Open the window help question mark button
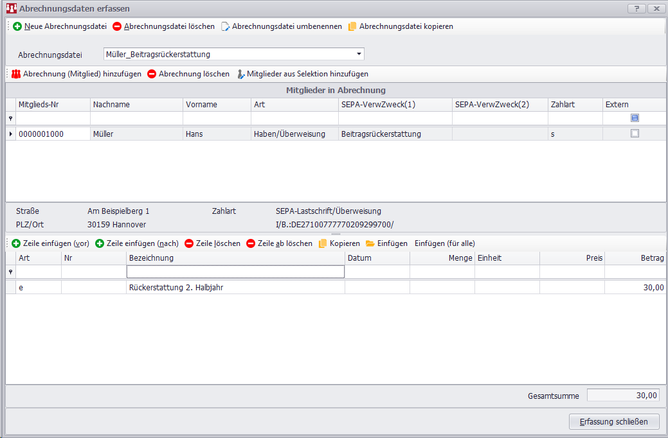 click(636, 8)
